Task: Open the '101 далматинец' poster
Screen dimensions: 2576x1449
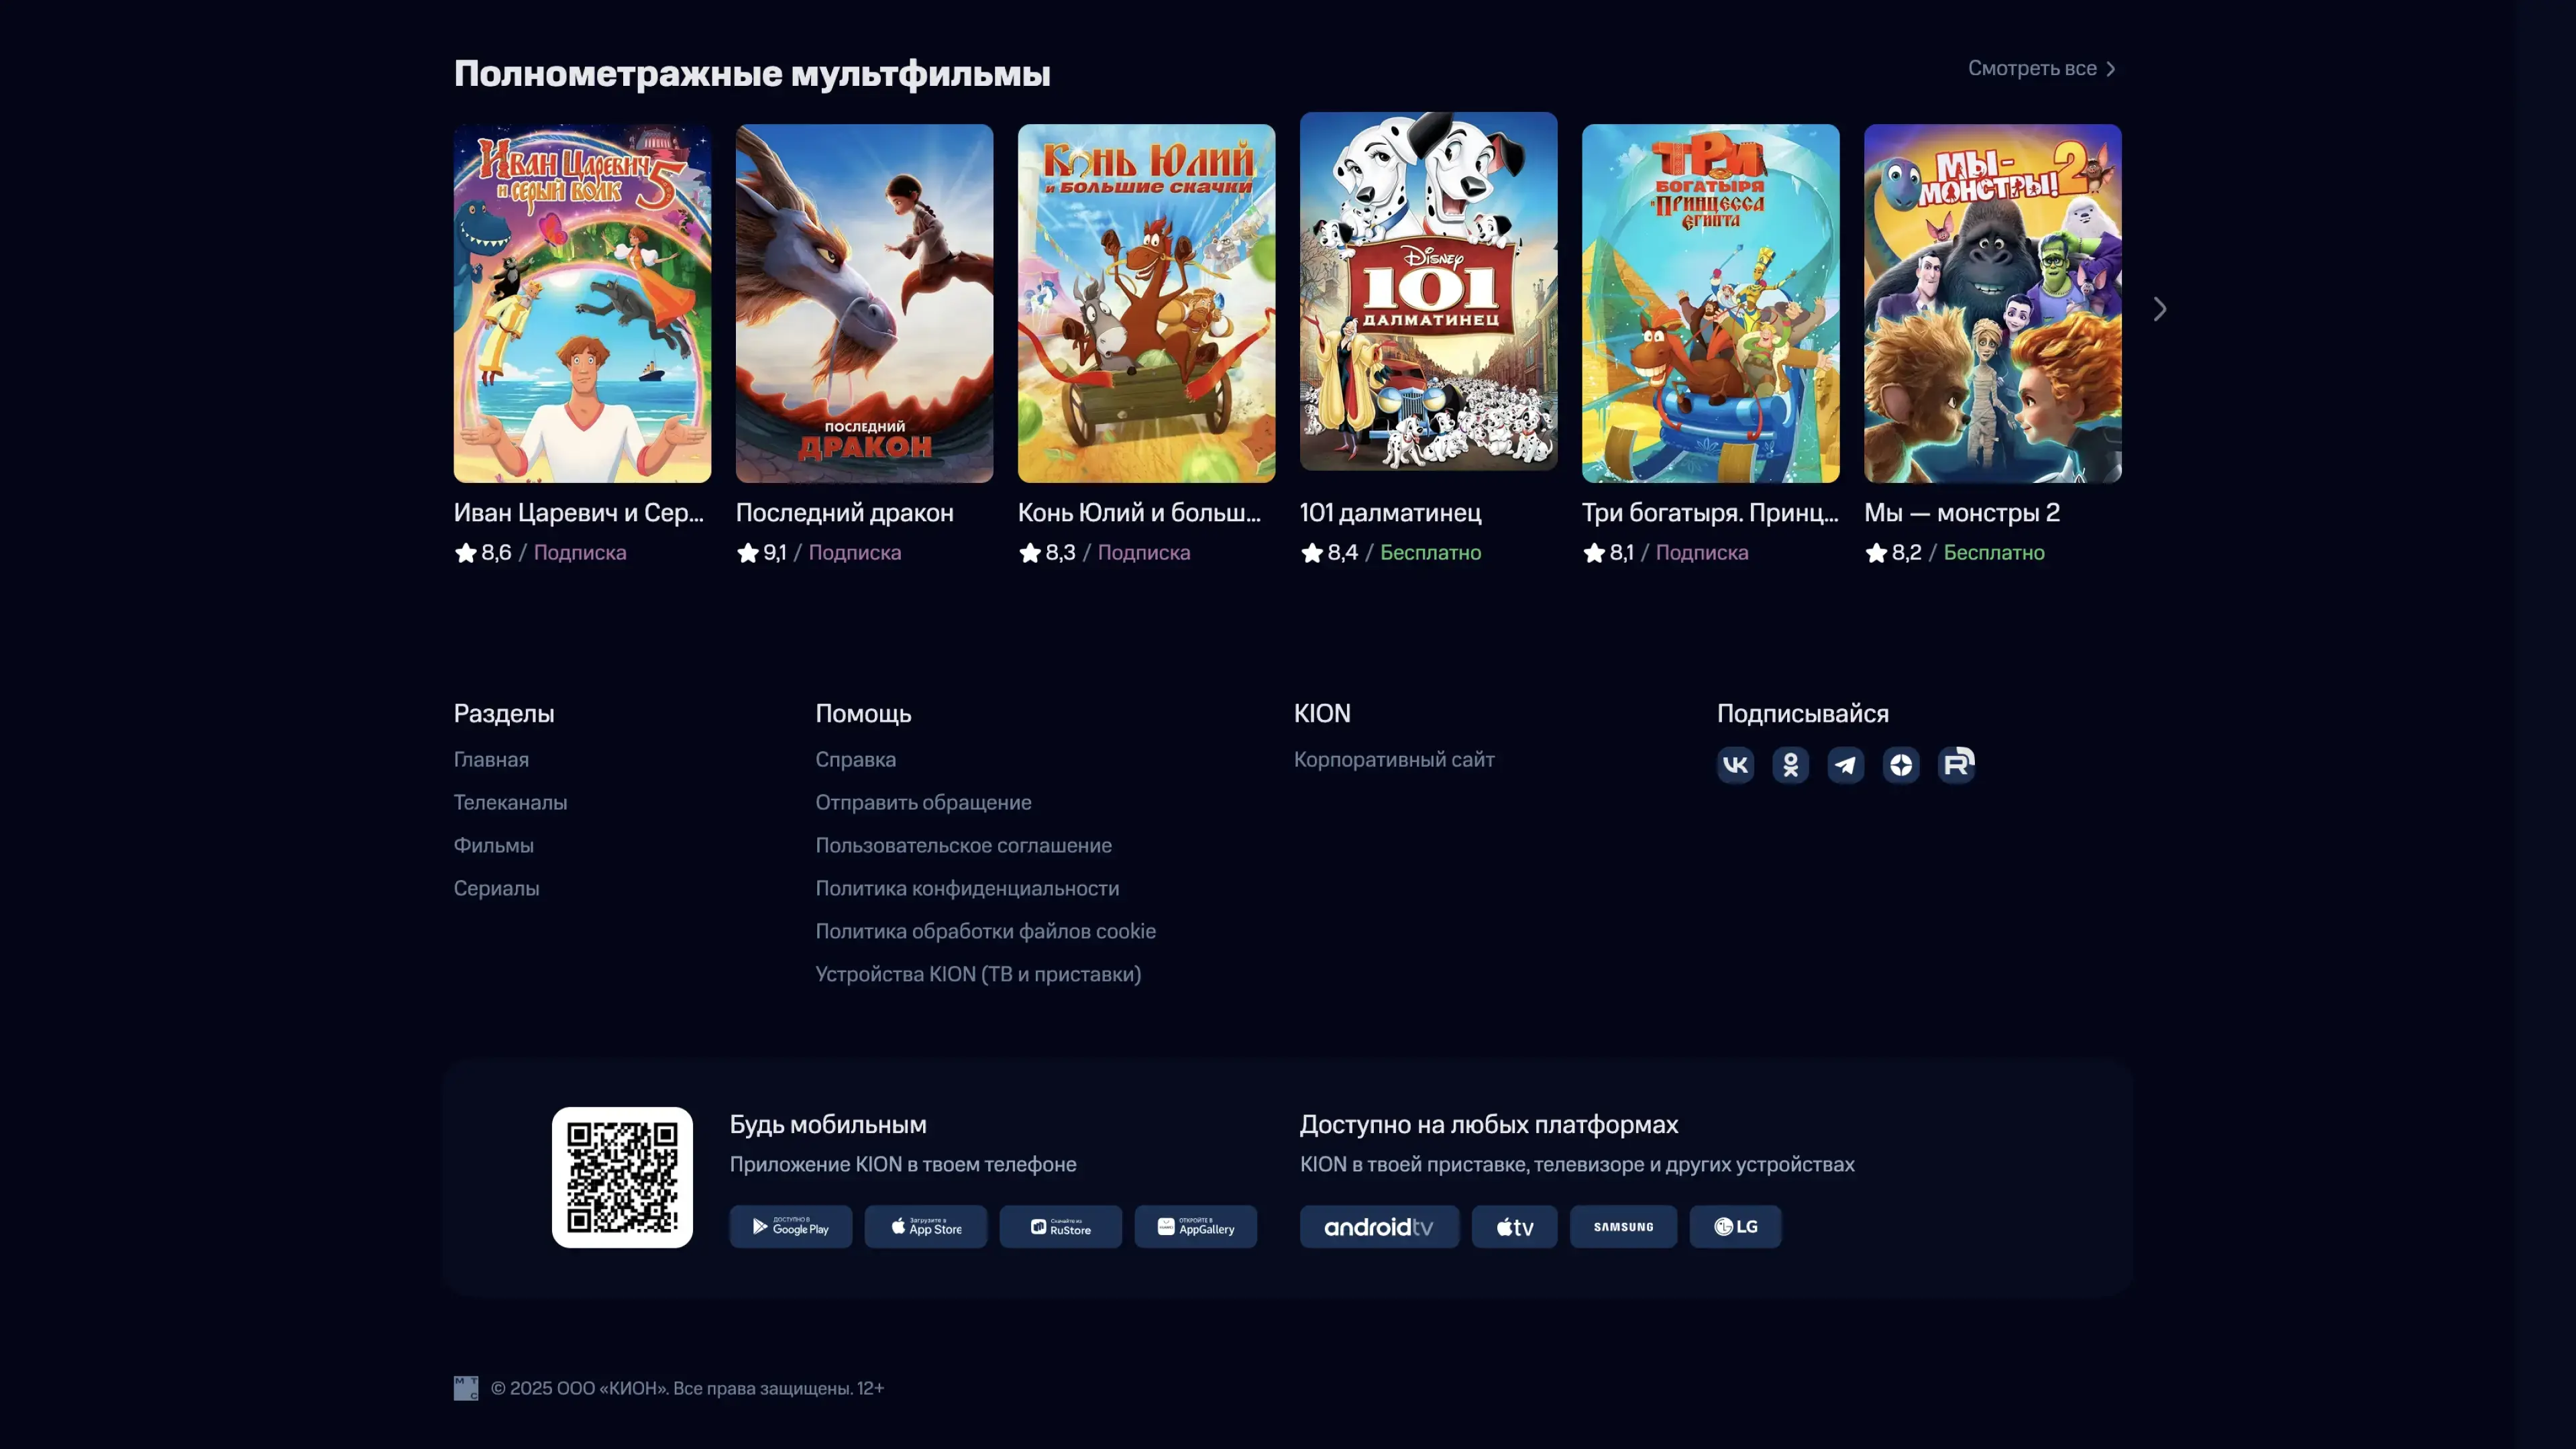Action: pos(1428,292)
